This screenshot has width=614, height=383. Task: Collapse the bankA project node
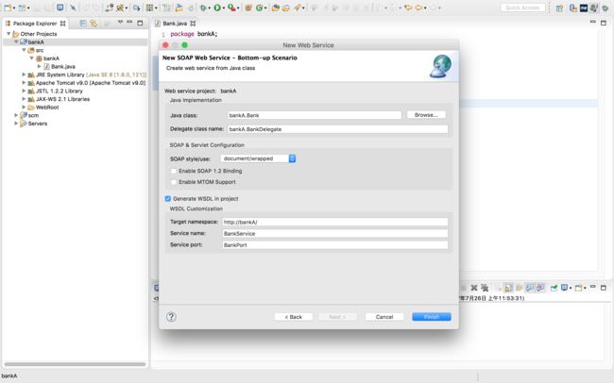16,42
